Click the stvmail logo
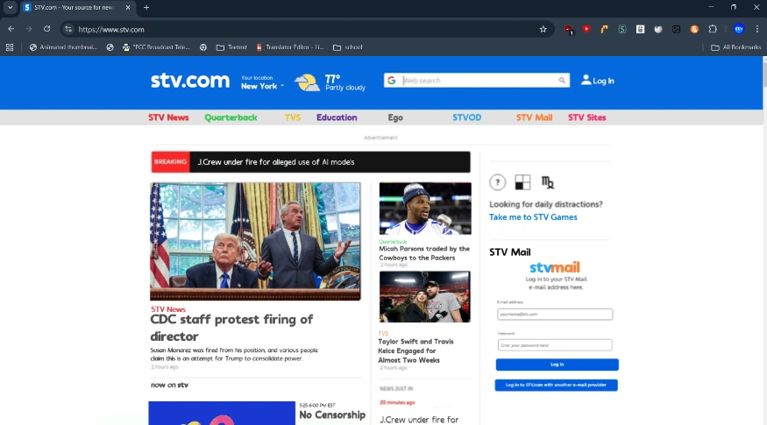The height and width of the screenshot is (425, 767). pos(555,267)
